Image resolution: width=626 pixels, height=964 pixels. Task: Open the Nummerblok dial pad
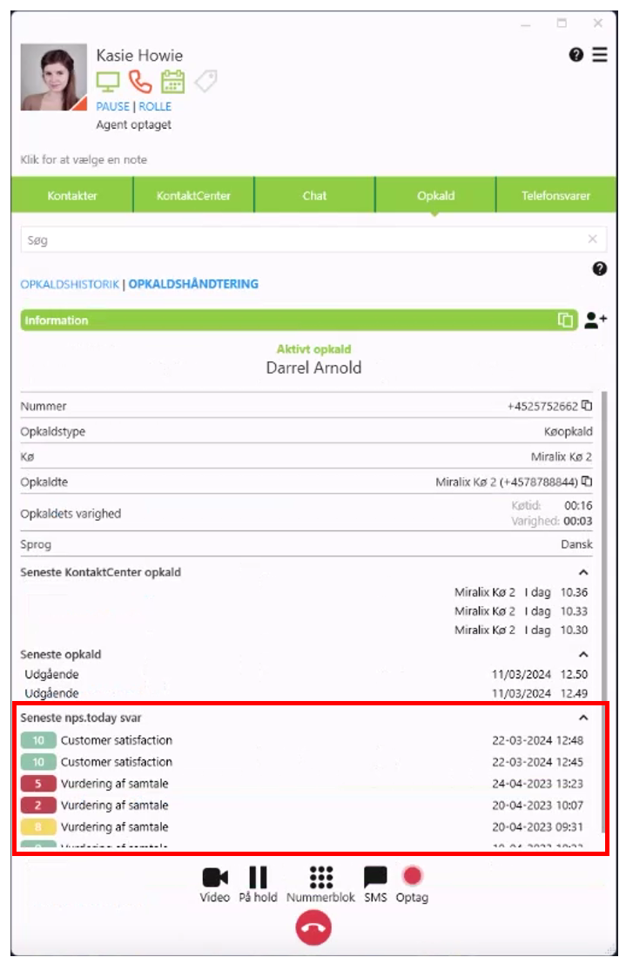pyautogui.click(x=321, y=878)
